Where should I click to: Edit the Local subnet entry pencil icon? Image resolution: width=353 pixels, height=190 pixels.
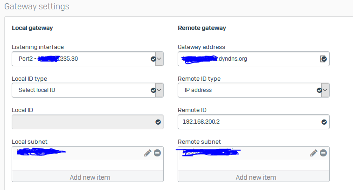(x=148, y=153)
